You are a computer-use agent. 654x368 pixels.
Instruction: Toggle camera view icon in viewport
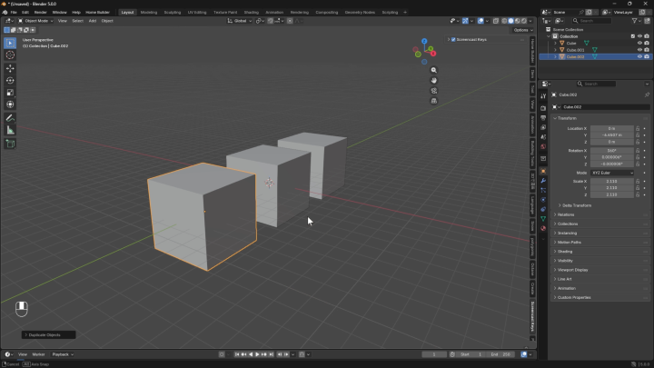[434, 91]
